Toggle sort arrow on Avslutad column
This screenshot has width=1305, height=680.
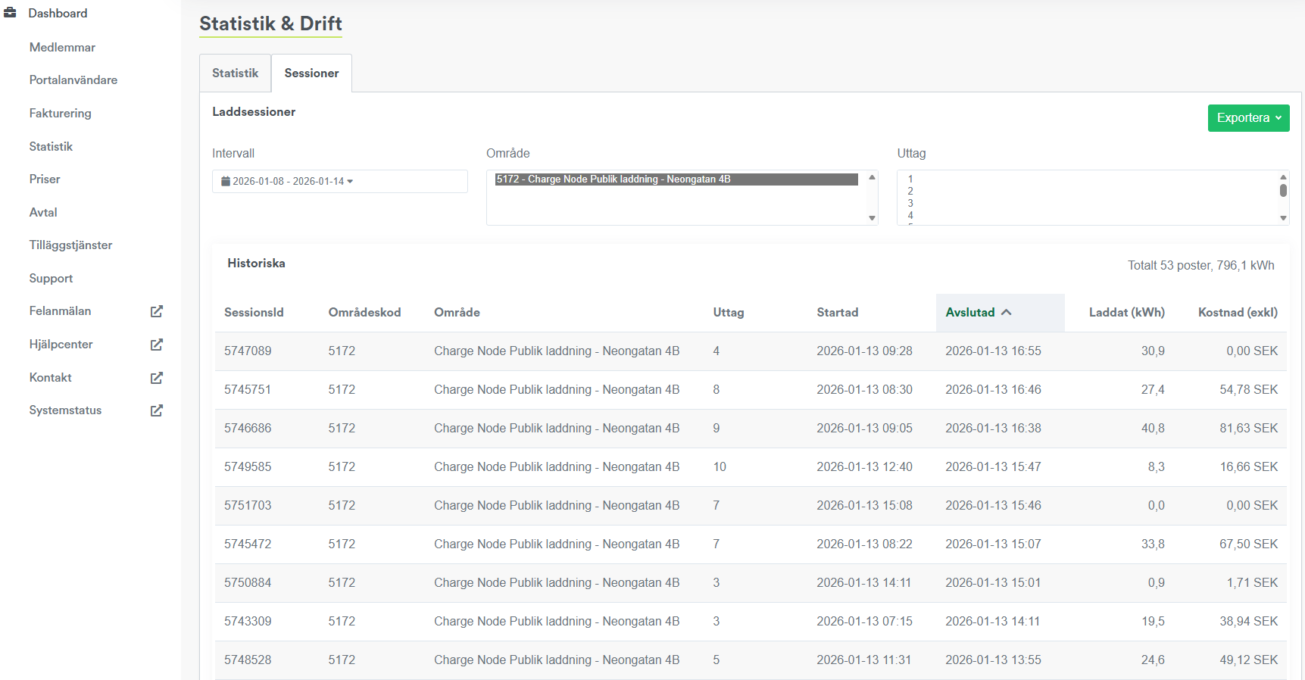pos(1007,313)
